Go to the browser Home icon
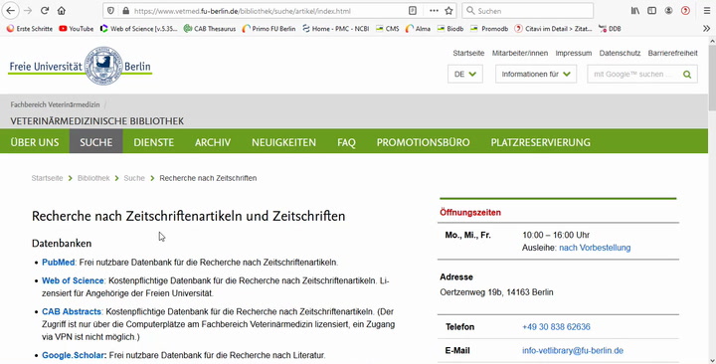 pyautogui.click(x=62, y=11)
